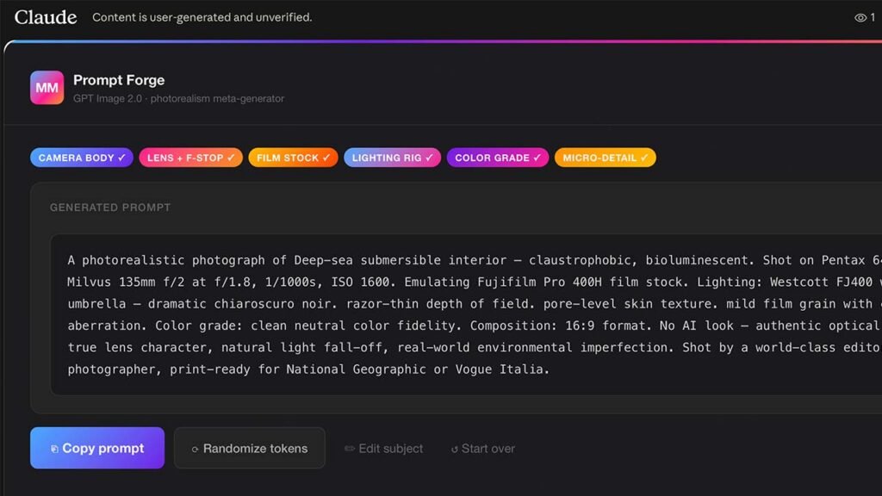The height and width of the screenshot is (496, 882).
Task: Click the Edit subject link
Action: 383,449
